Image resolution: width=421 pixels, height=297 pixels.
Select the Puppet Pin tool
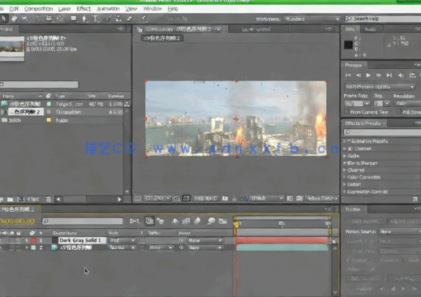point(144,19)
